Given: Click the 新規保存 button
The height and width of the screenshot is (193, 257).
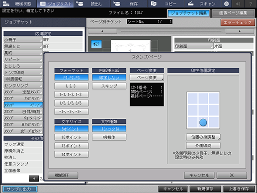Looking at the screenshot, I should [205, 189].
